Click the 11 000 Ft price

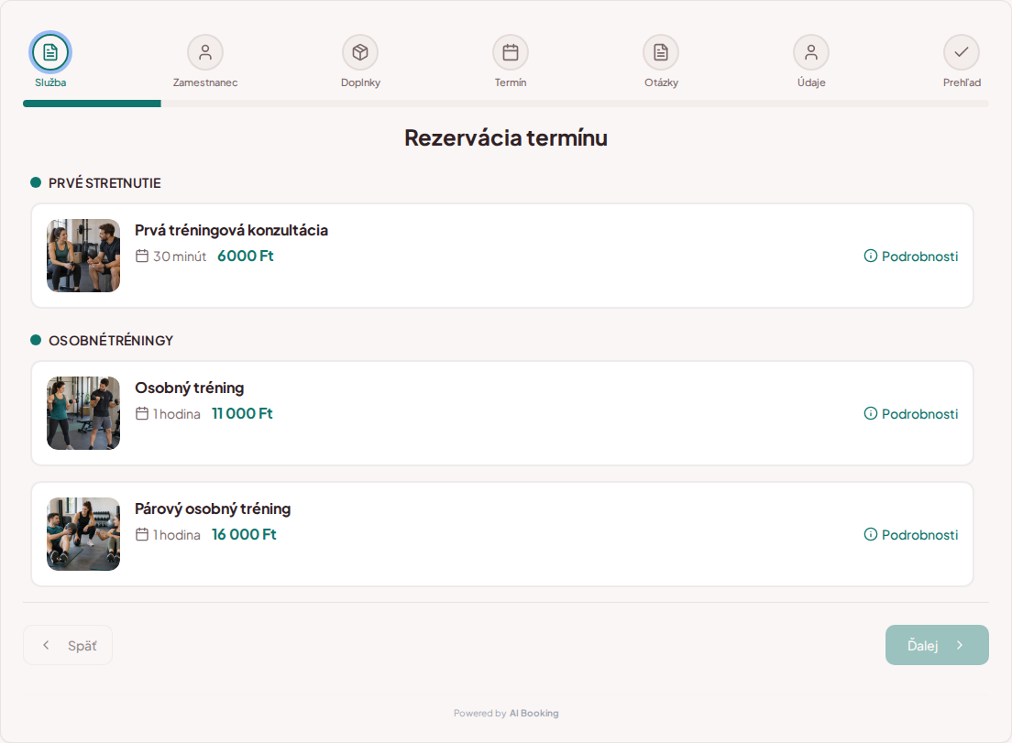(x=242, y=413)
